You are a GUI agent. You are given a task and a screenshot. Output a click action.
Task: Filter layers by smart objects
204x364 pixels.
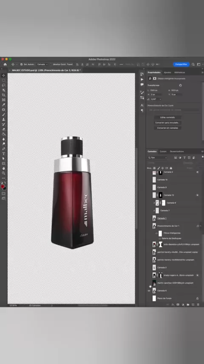193,158
